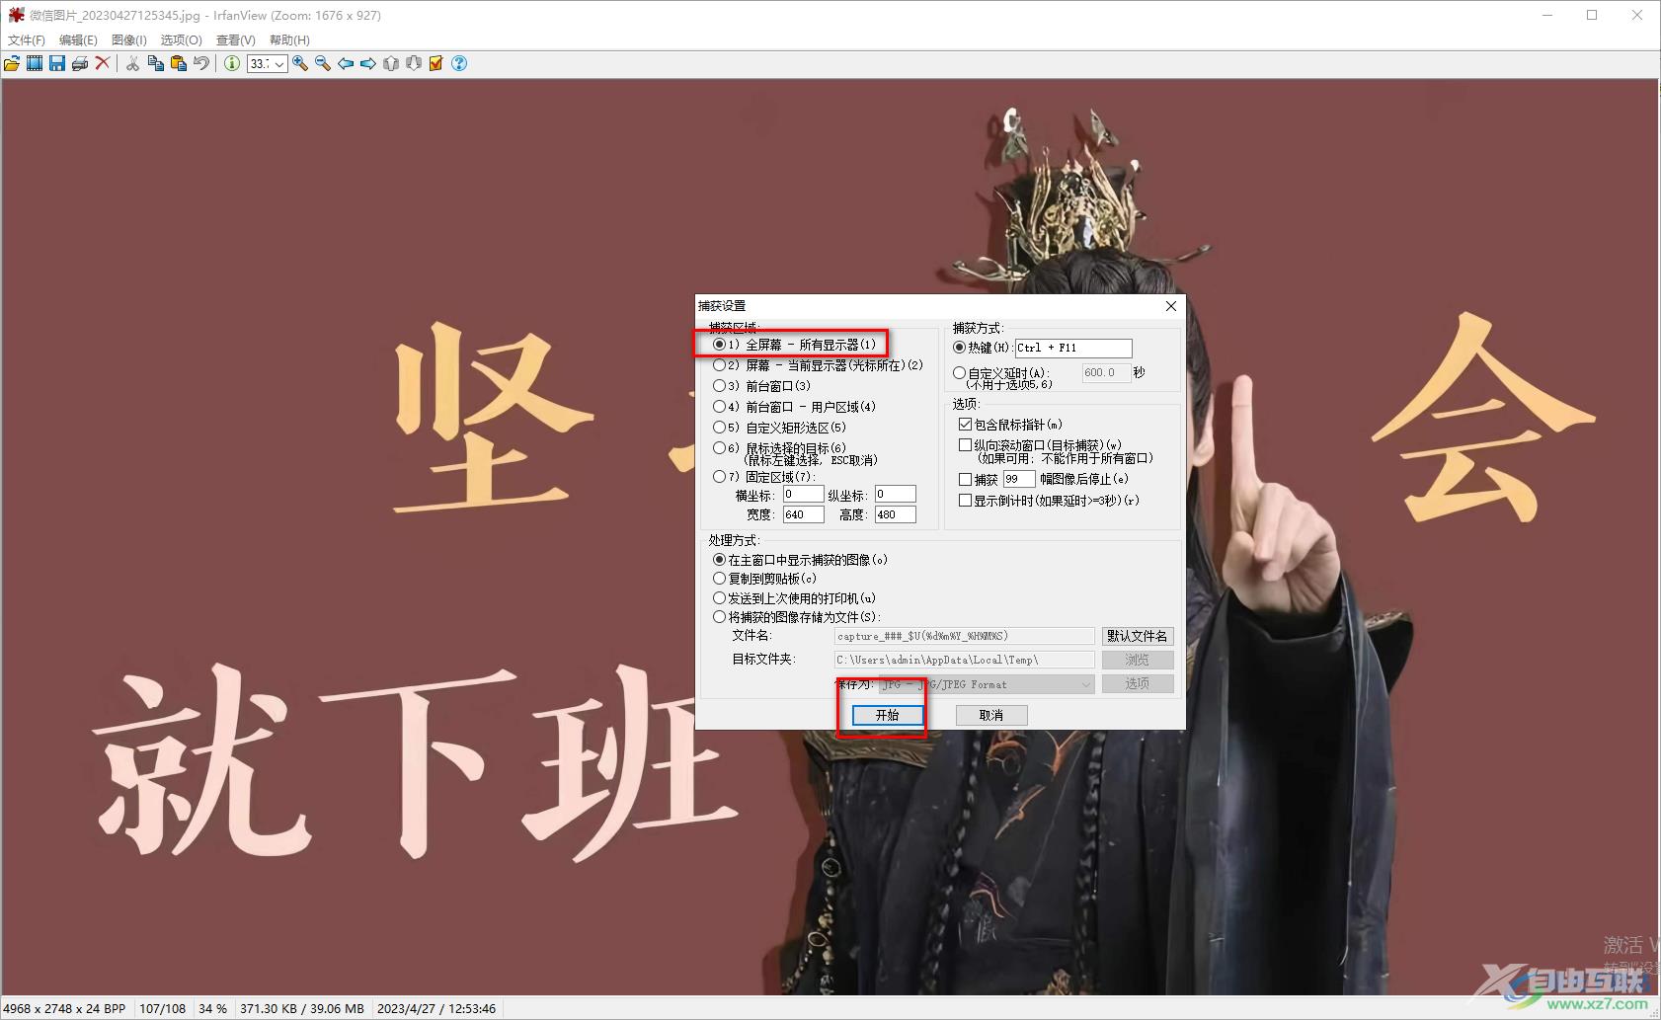1661x1020 pixels.
Task: Open a file with the folder icon
Action: 12,63
